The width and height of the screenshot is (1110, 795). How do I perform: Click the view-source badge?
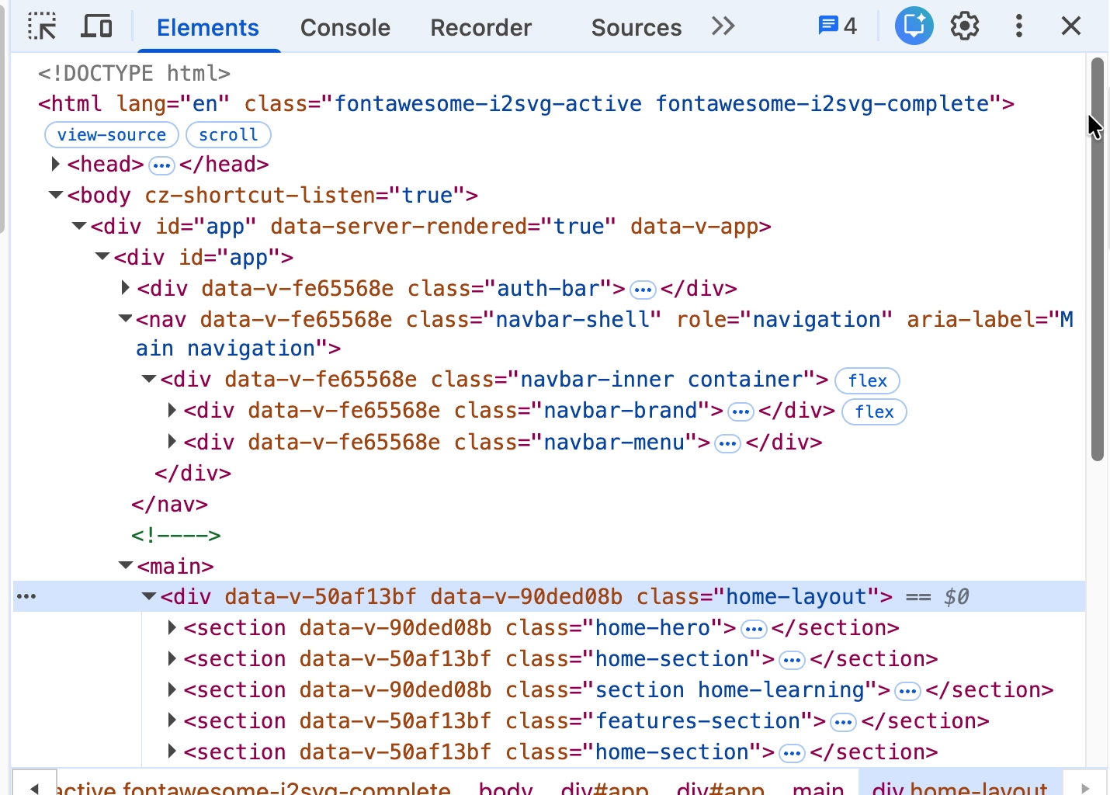[x=112, y=134]
